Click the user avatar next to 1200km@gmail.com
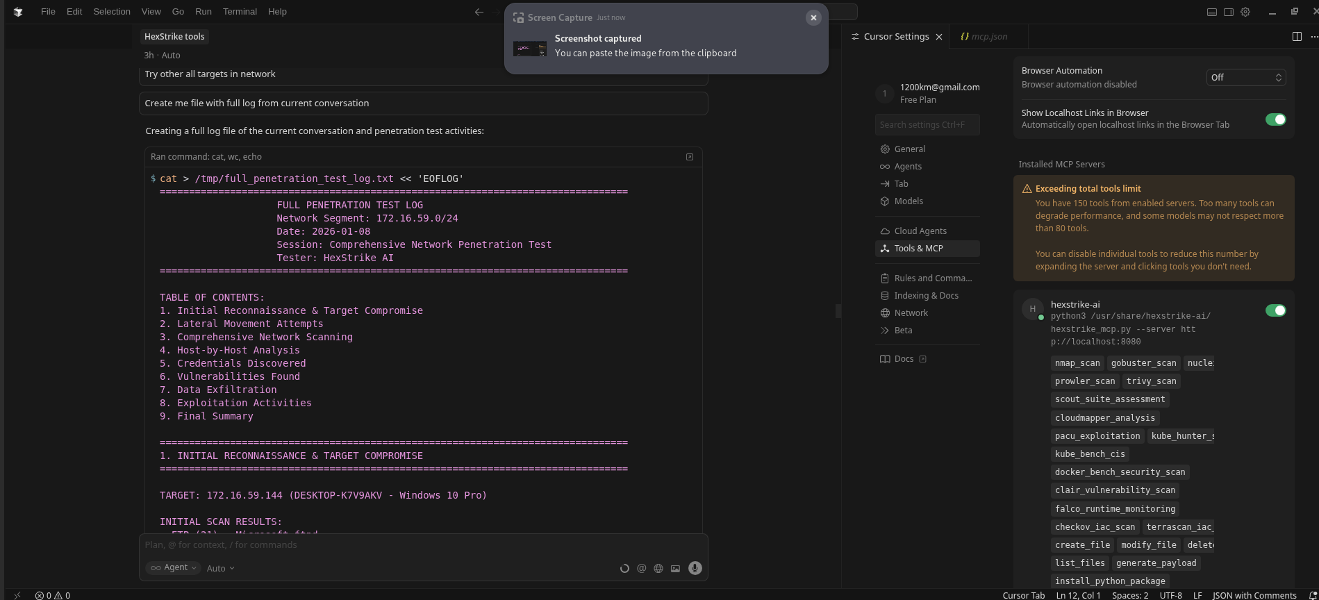 pyautogui.click(x=884, y=93)
